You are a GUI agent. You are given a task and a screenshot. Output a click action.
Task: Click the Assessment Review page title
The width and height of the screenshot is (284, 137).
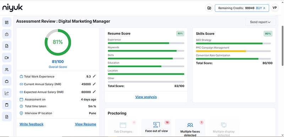(x=63, y=21)
